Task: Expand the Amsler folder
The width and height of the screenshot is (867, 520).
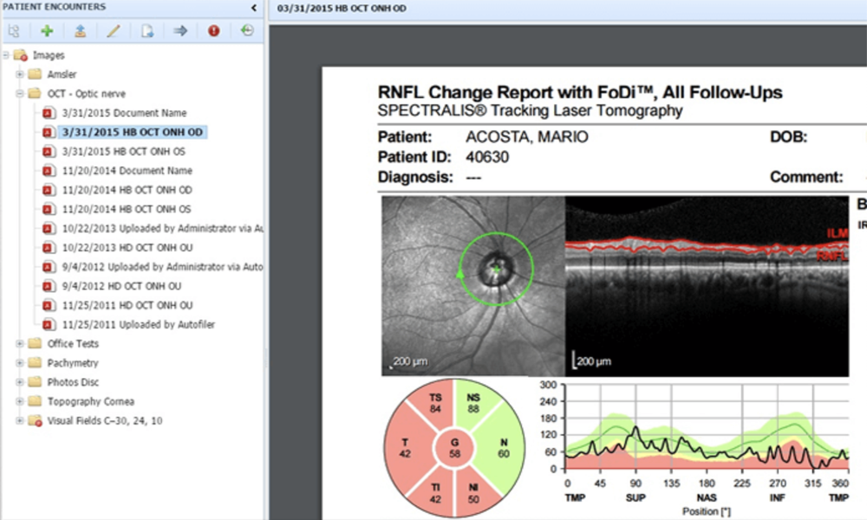Action: pos(20,74)
